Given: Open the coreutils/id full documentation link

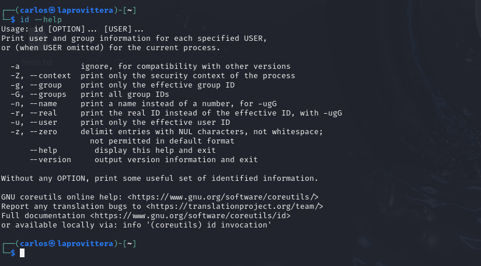Looking at the screenshot, I should point(190,216).
